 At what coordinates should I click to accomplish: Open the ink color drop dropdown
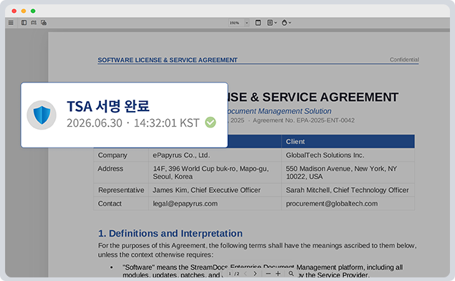(286, 23)
